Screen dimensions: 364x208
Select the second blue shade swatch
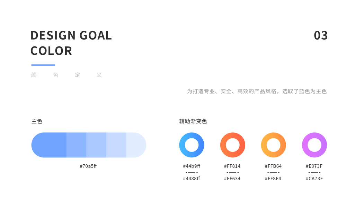tap(76, 145)
